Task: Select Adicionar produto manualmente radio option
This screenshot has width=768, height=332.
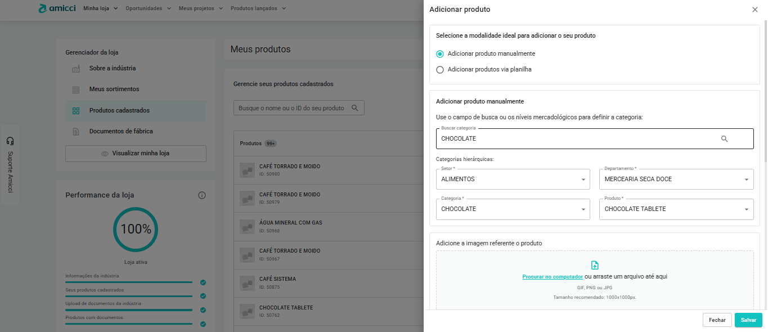Action: [x=440, y=54]
